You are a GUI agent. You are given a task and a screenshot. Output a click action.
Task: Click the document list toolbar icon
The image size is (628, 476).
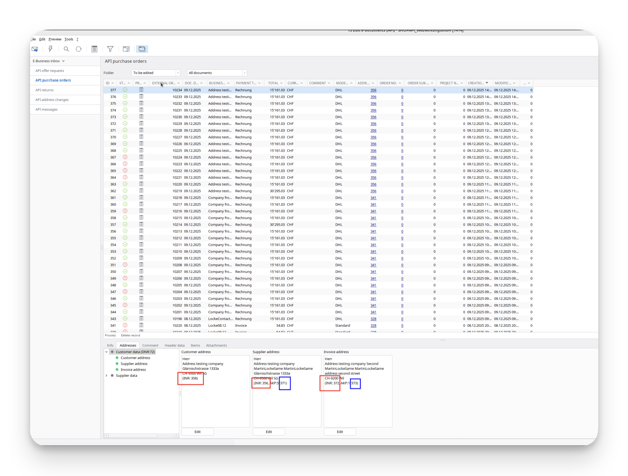(x=95, y=49)
